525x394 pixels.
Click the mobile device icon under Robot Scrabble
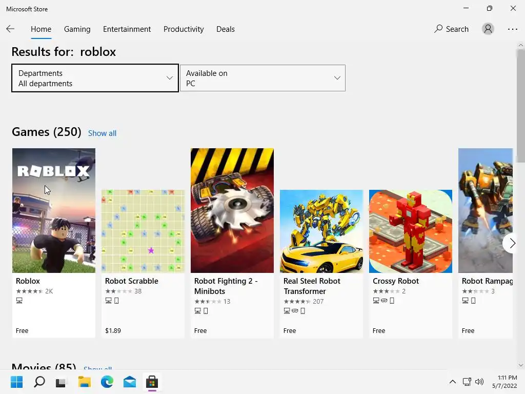[116, 301]
